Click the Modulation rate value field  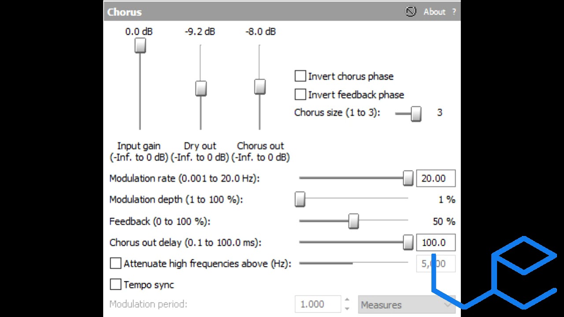pos(435,178)
